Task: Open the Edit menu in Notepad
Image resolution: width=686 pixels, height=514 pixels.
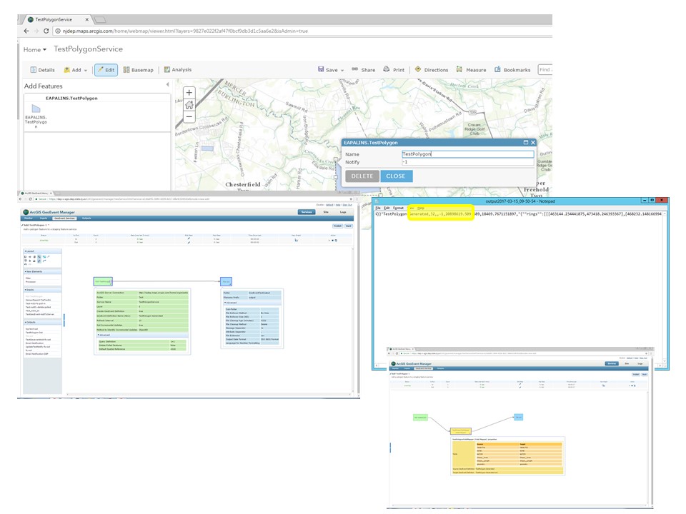Action: (387, 208)
